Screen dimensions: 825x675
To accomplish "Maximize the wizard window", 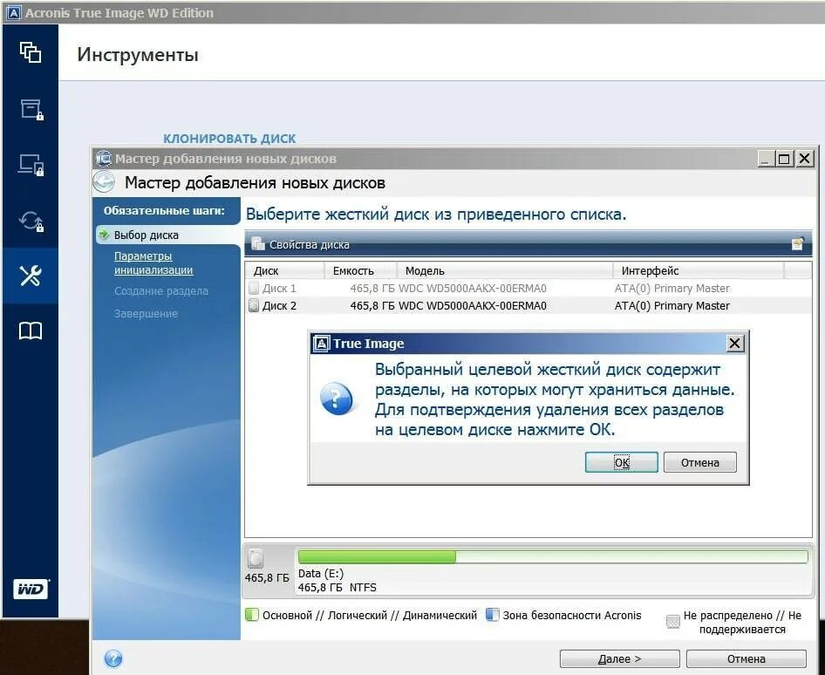I will click(784, 158).
